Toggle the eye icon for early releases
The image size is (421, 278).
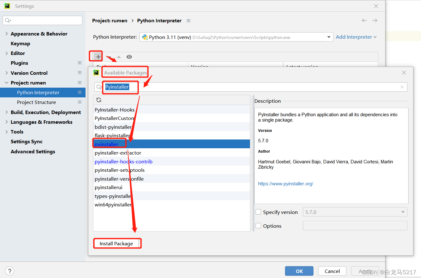[x=129, y=57]
